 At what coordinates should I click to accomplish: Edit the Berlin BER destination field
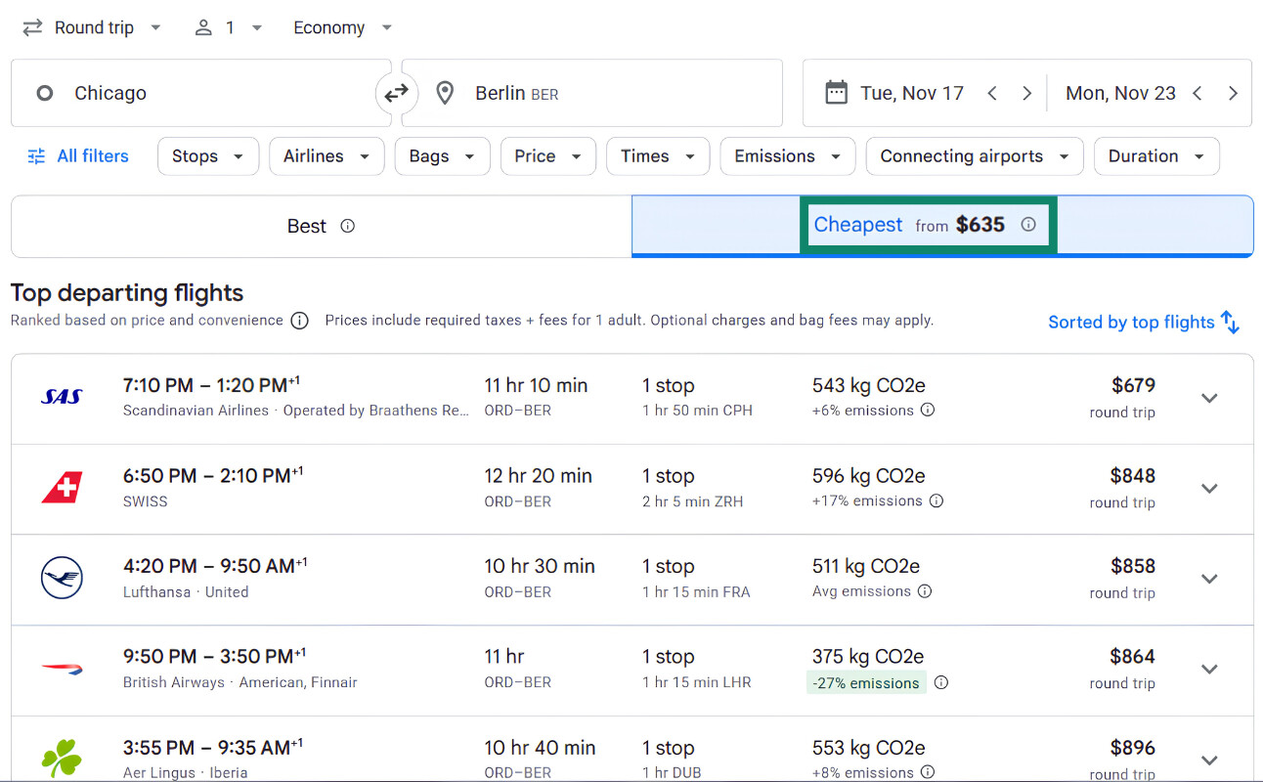pos(592,94)
